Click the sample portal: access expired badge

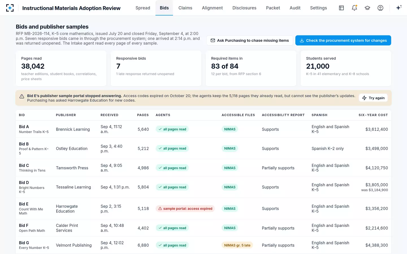(x=185, y=209)
